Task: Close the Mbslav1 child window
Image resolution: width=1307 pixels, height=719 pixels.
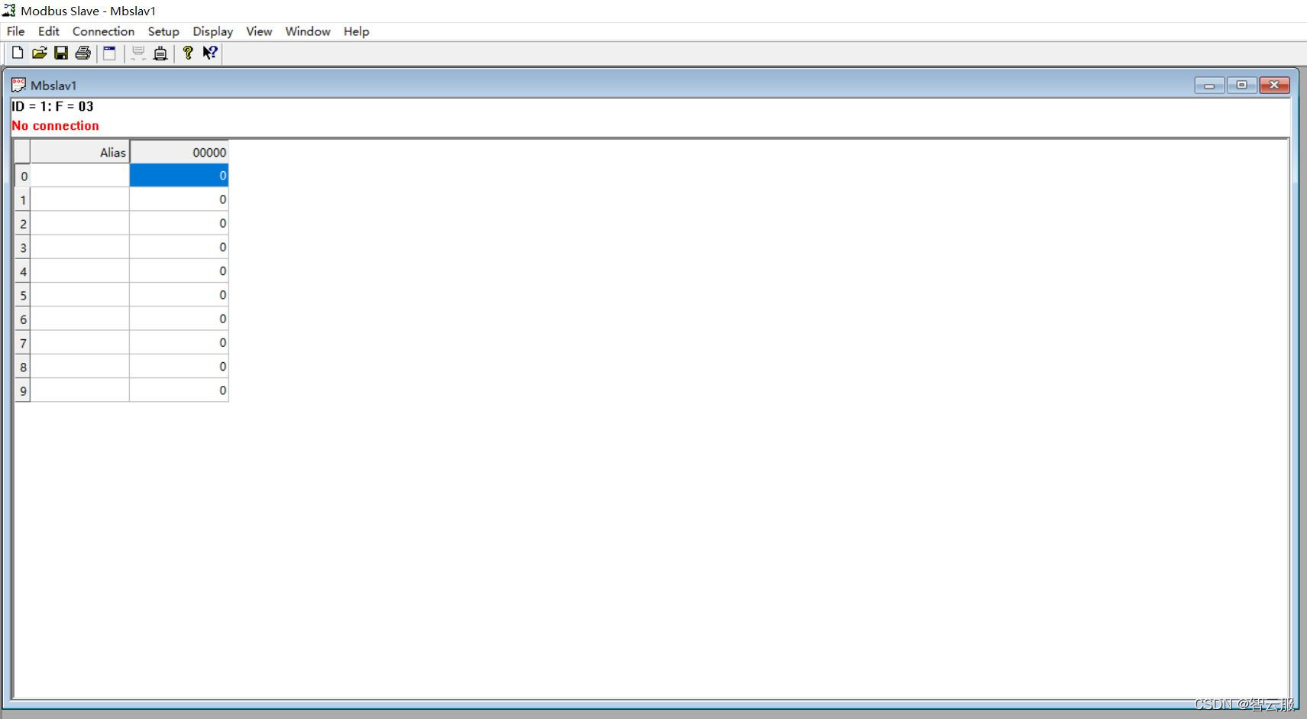Action: [x=1274, y=85]
